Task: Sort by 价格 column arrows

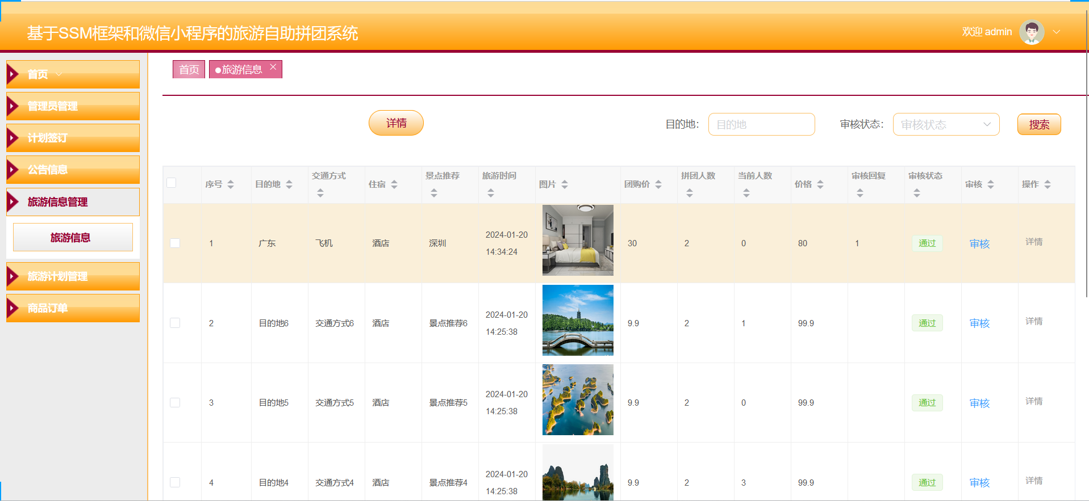Action: [820, 184]
